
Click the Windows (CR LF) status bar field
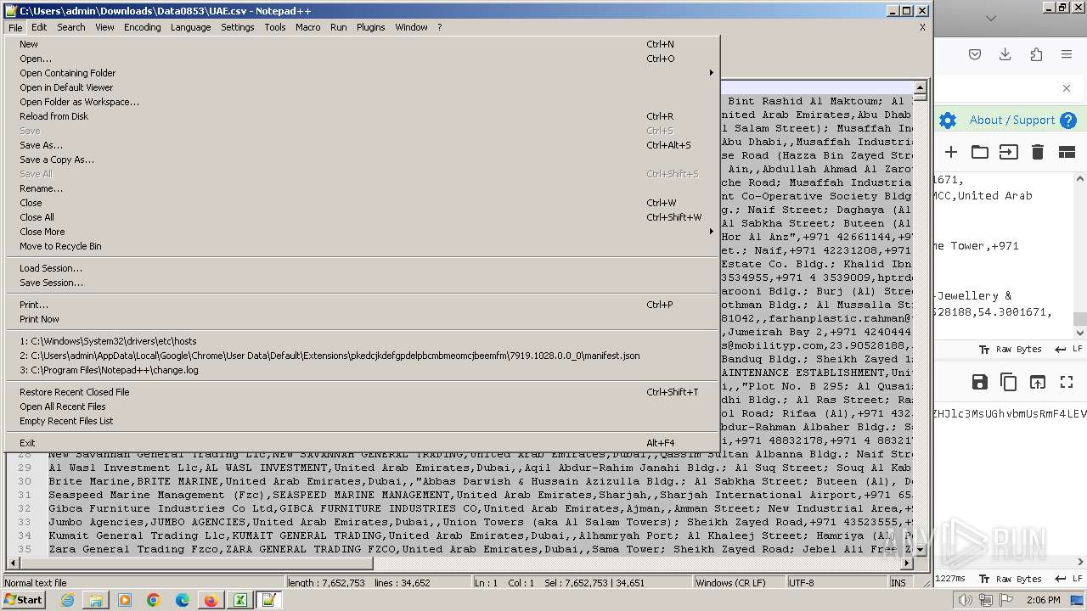pyautogui.click(x=739, y=583)
